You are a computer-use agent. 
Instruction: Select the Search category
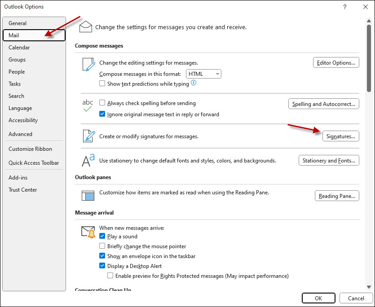pos(34,96)
